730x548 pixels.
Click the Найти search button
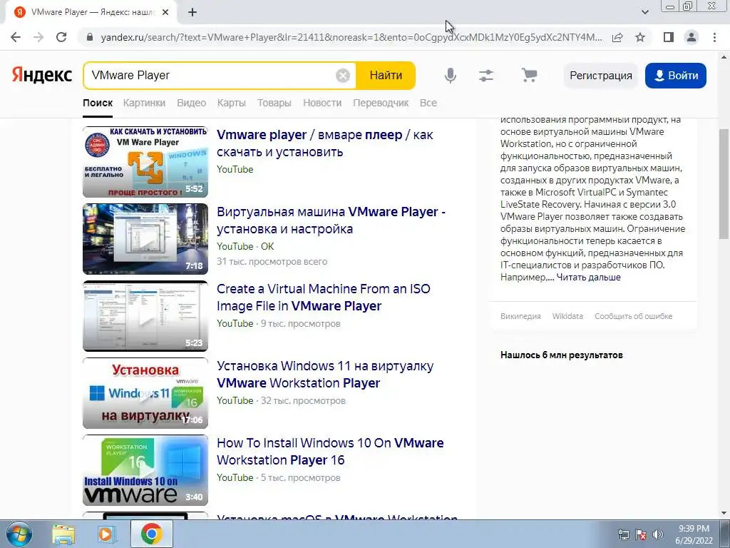386,76
